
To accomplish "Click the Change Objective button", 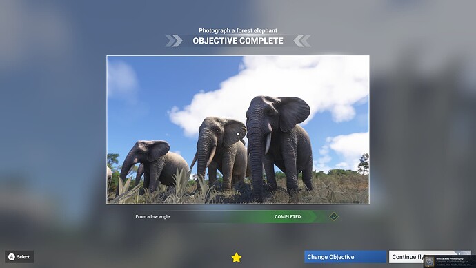I will (x=345, y=257).
